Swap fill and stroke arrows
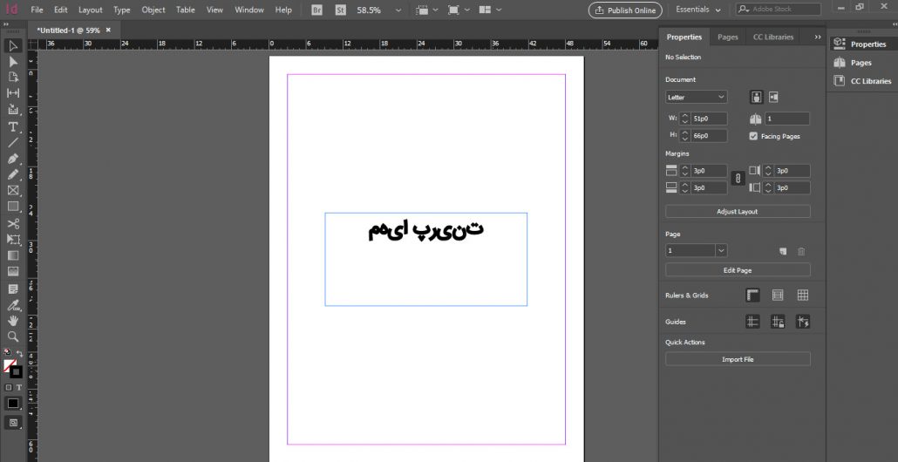The width and height of the screenshot is (898, 462). pyautogui.click(x=19, y=354)
